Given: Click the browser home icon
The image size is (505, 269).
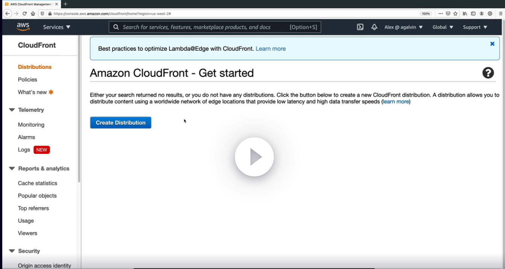Looking at the screenshot, I should tap(33, 14).
